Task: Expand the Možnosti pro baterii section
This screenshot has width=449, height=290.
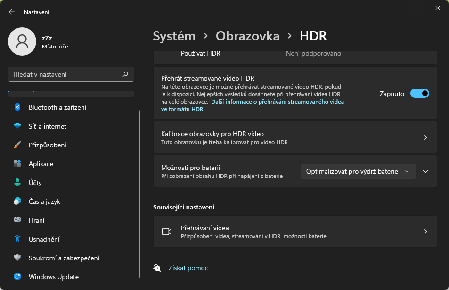Action: point(425,171)
